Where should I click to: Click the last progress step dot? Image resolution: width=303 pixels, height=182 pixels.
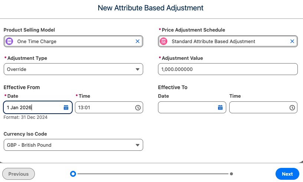(231, 173)
